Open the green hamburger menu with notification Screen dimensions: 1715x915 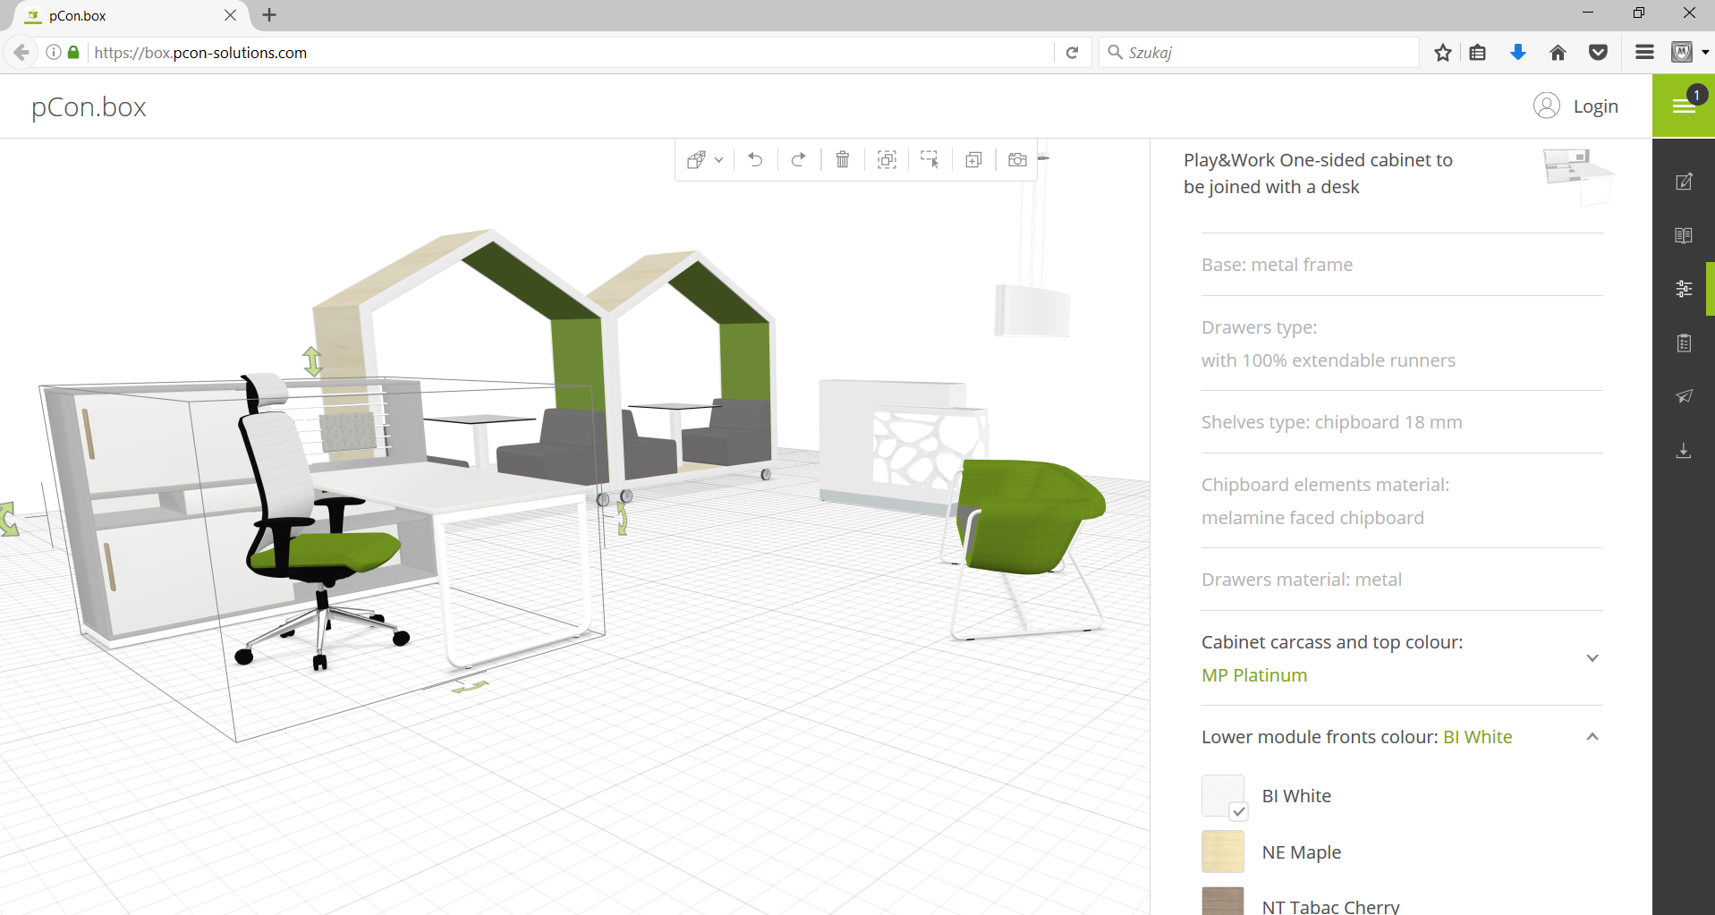click(1683, 106)
